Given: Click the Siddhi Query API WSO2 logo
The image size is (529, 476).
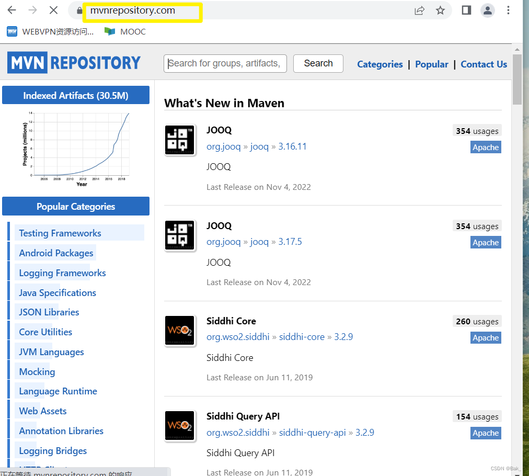Looking at the screenshot, I should pos(180,425).
